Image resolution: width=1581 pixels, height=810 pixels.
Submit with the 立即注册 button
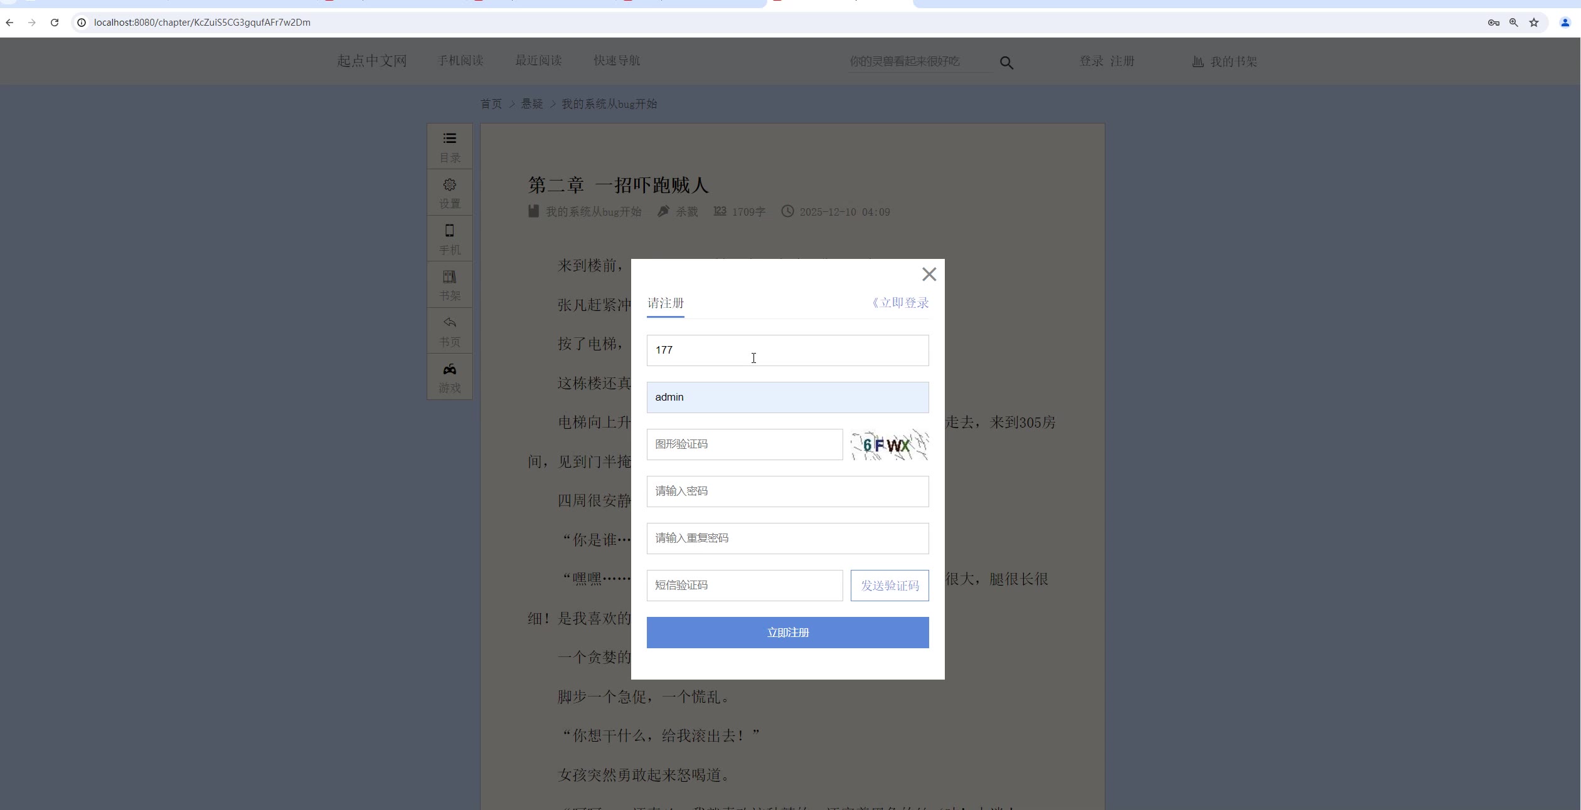(787, 633)
